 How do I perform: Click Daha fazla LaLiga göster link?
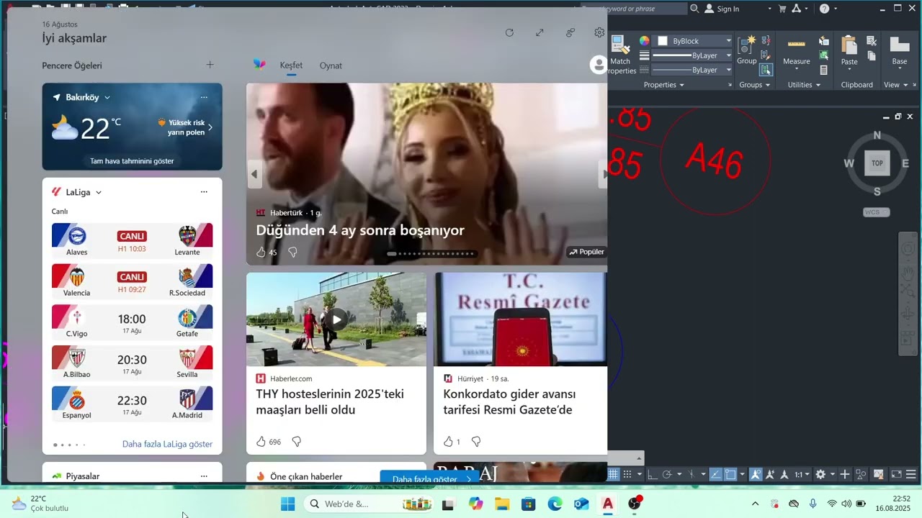(x=167, y=444)
